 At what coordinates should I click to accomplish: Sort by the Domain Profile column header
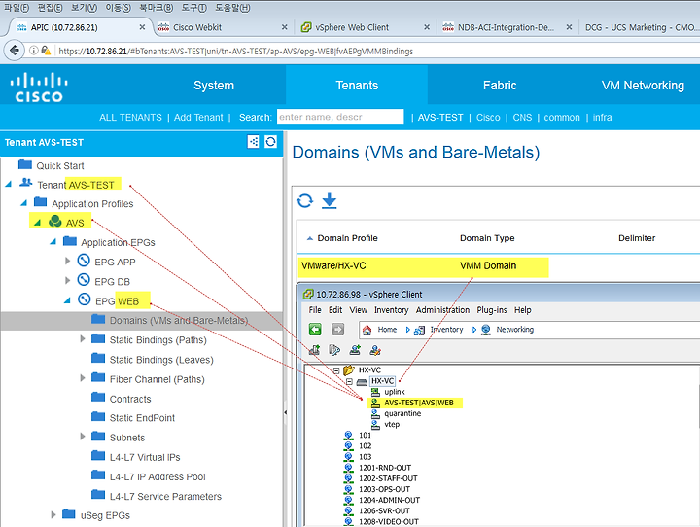click(347, 238)
